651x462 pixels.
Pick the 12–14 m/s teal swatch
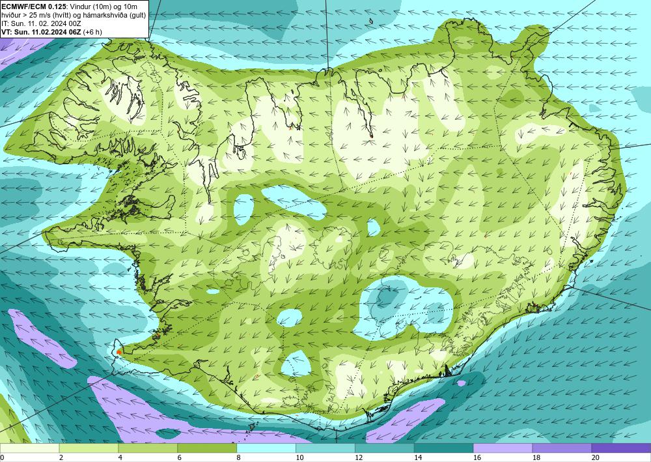[x=385, y=448]
